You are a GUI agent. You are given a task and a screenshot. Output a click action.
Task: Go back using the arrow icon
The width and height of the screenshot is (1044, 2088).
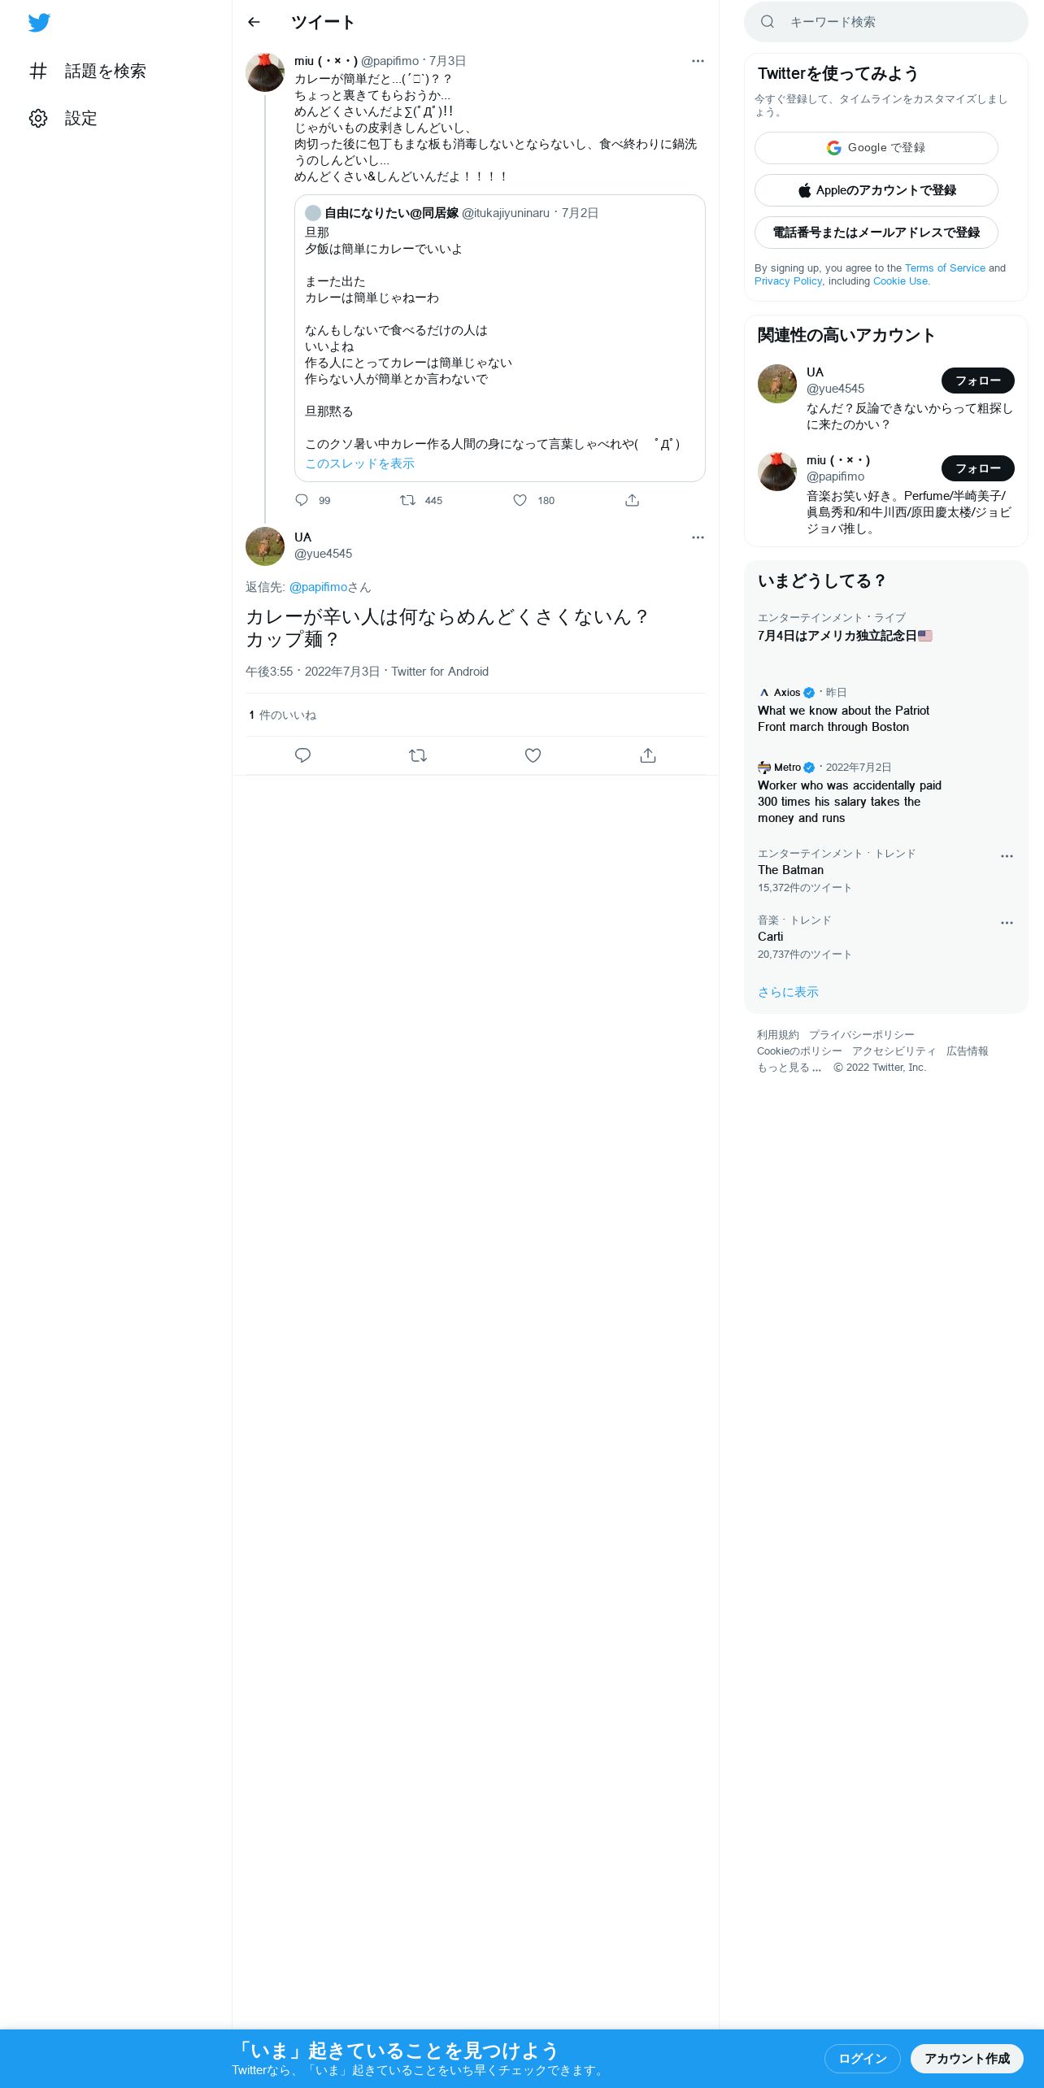click(254, 22)
